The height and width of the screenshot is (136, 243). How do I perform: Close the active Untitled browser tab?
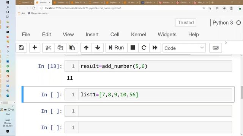coord(49,3)
